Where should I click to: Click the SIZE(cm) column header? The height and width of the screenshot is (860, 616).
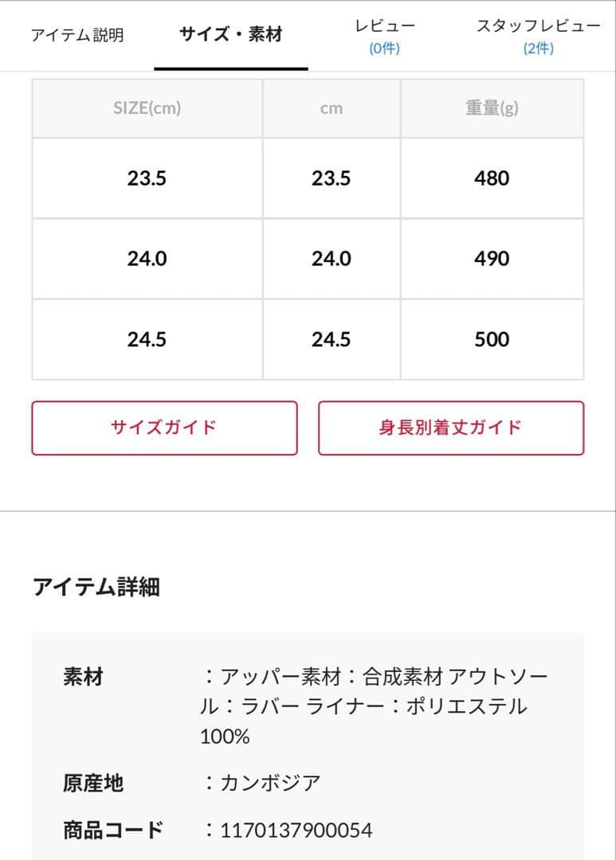coord(147,108)
